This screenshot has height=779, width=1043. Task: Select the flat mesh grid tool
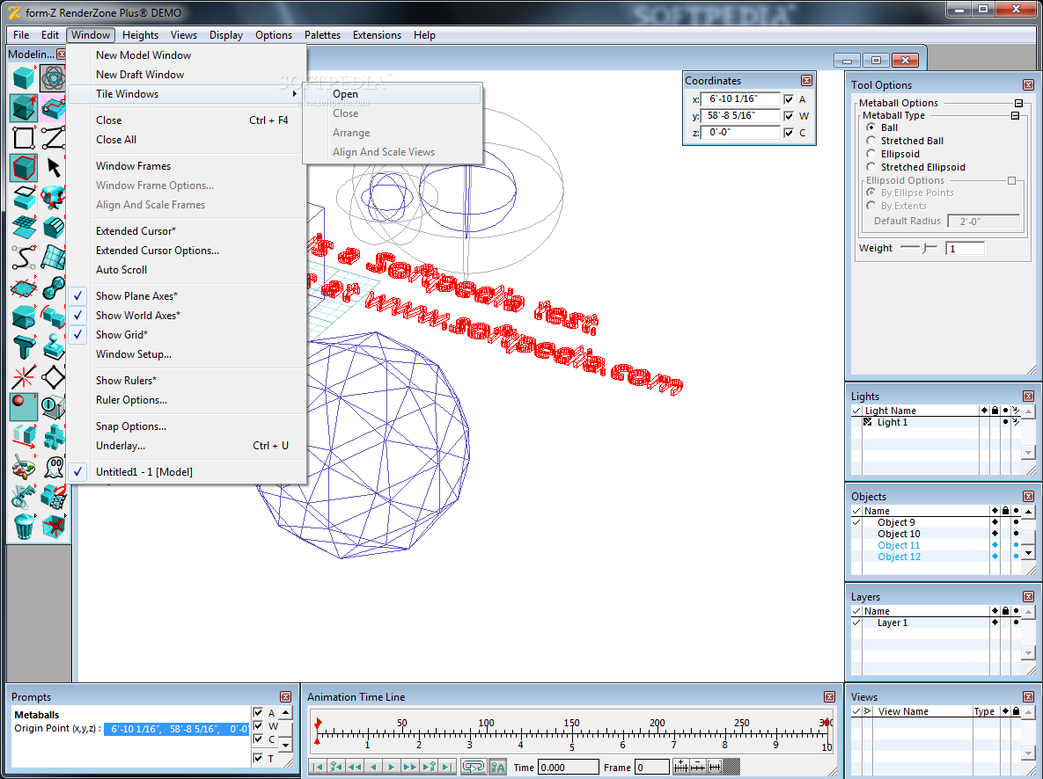(24, 228)
